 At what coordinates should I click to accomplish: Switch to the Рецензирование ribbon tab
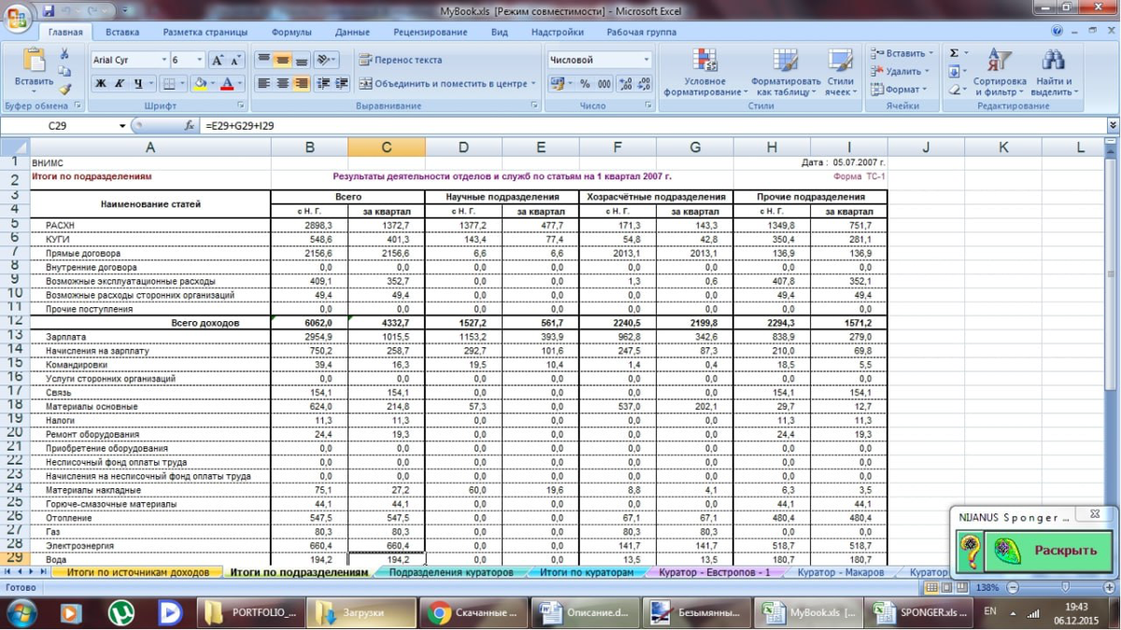pyautogui.click(x=431, y=32)
